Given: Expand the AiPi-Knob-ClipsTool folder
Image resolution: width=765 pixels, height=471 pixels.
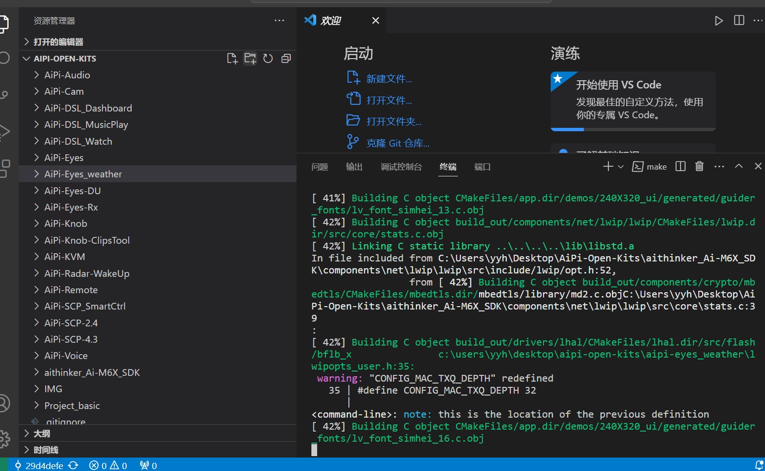Looking at the screenshot, I should (x=158, y=240).
